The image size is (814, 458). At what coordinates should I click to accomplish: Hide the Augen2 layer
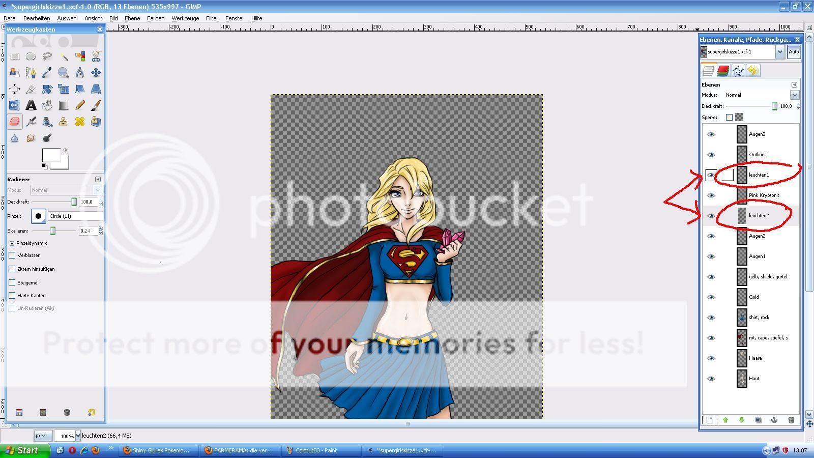711,236
